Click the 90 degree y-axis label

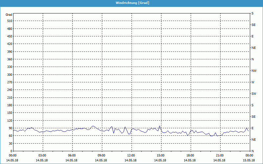pos(10,128)
